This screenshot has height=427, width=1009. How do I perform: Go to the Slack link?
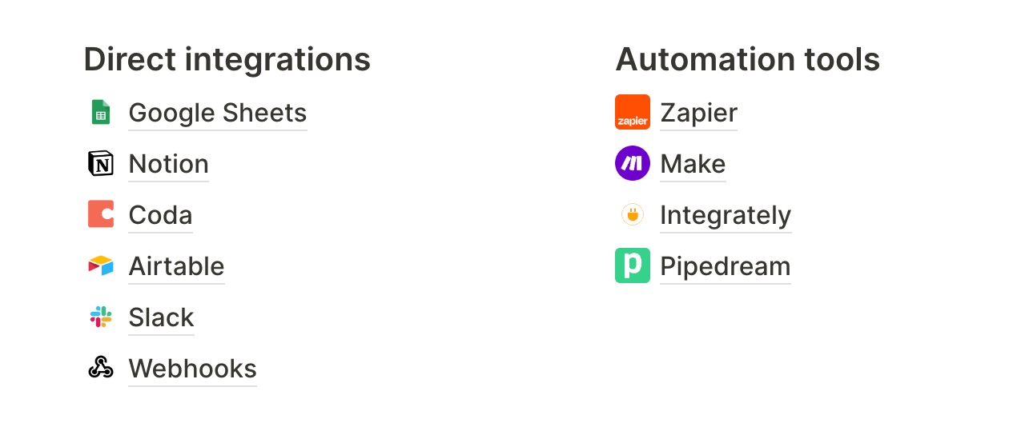pyautogui.click(x=161, y=317)
